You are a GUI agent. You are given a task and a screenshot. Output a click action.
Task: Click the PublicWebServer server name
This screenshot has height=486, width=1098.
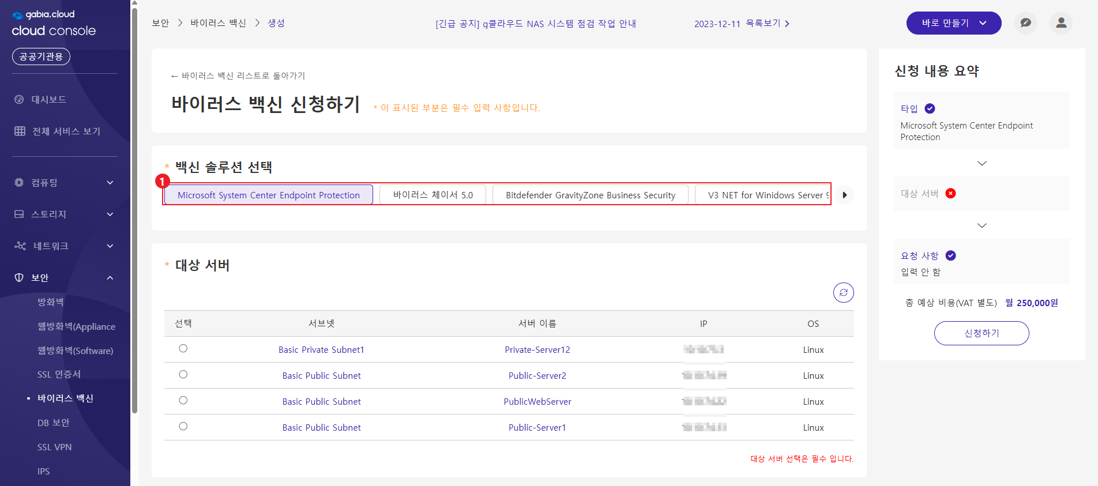coord(537,401)
